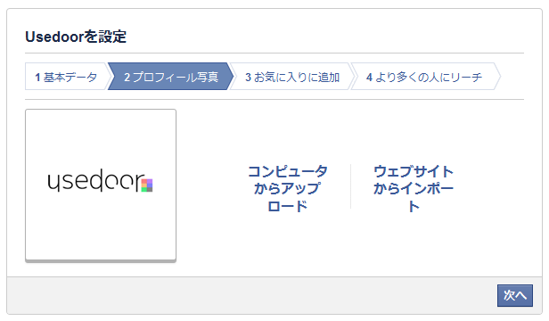Jump to step 3 お気に入りに追加
The width and height of the screenshot is (549, 321).
pyautogui.click(x=291, y=77)
